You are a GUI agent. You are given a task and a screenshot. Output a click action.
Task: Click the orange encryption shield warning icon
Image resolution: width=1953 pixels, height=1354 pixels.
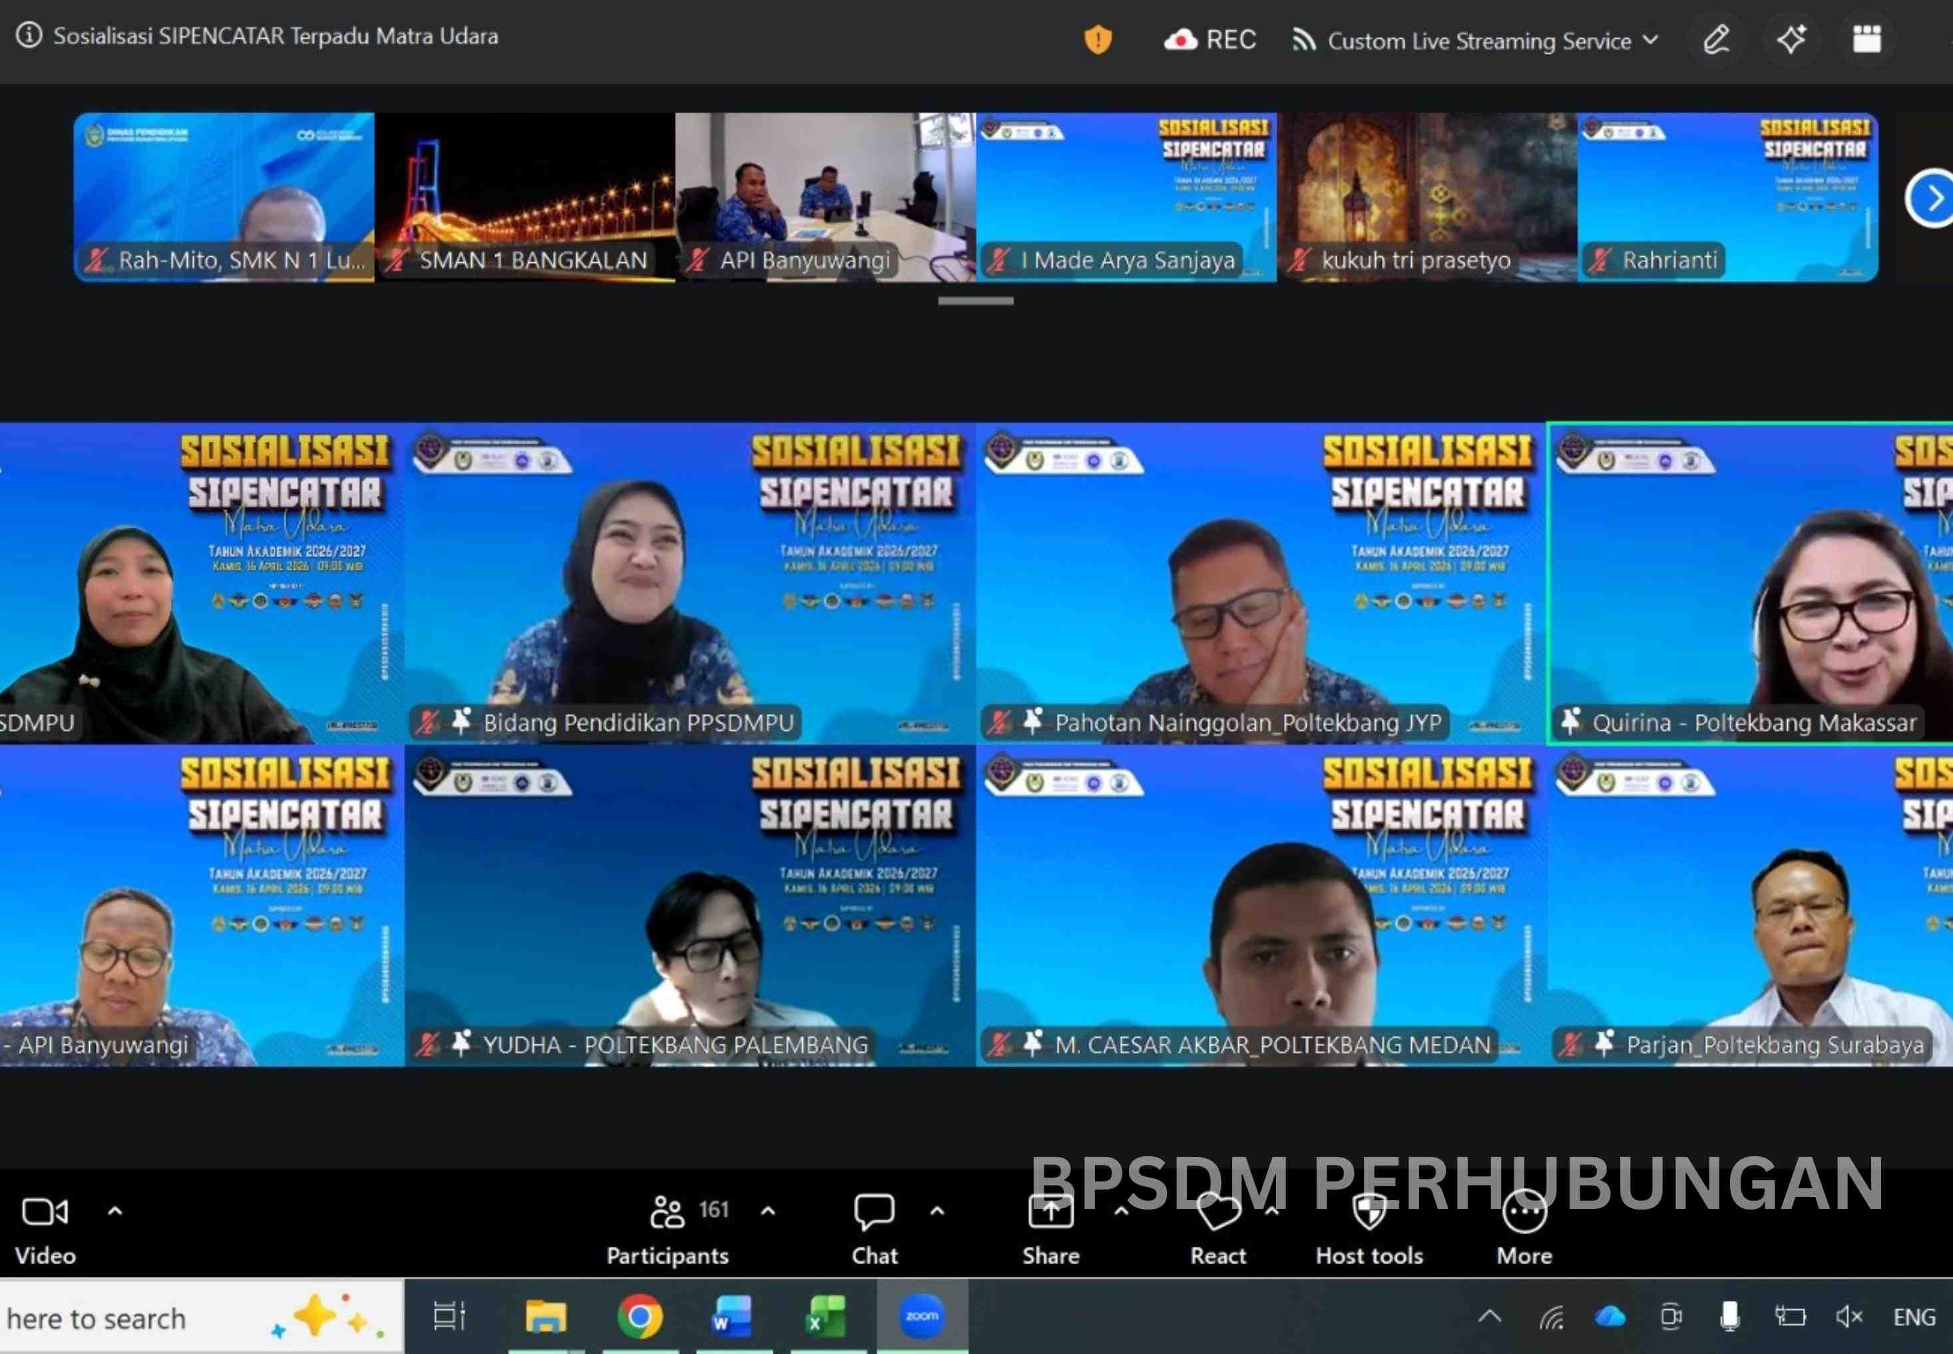pos(1098,40)
